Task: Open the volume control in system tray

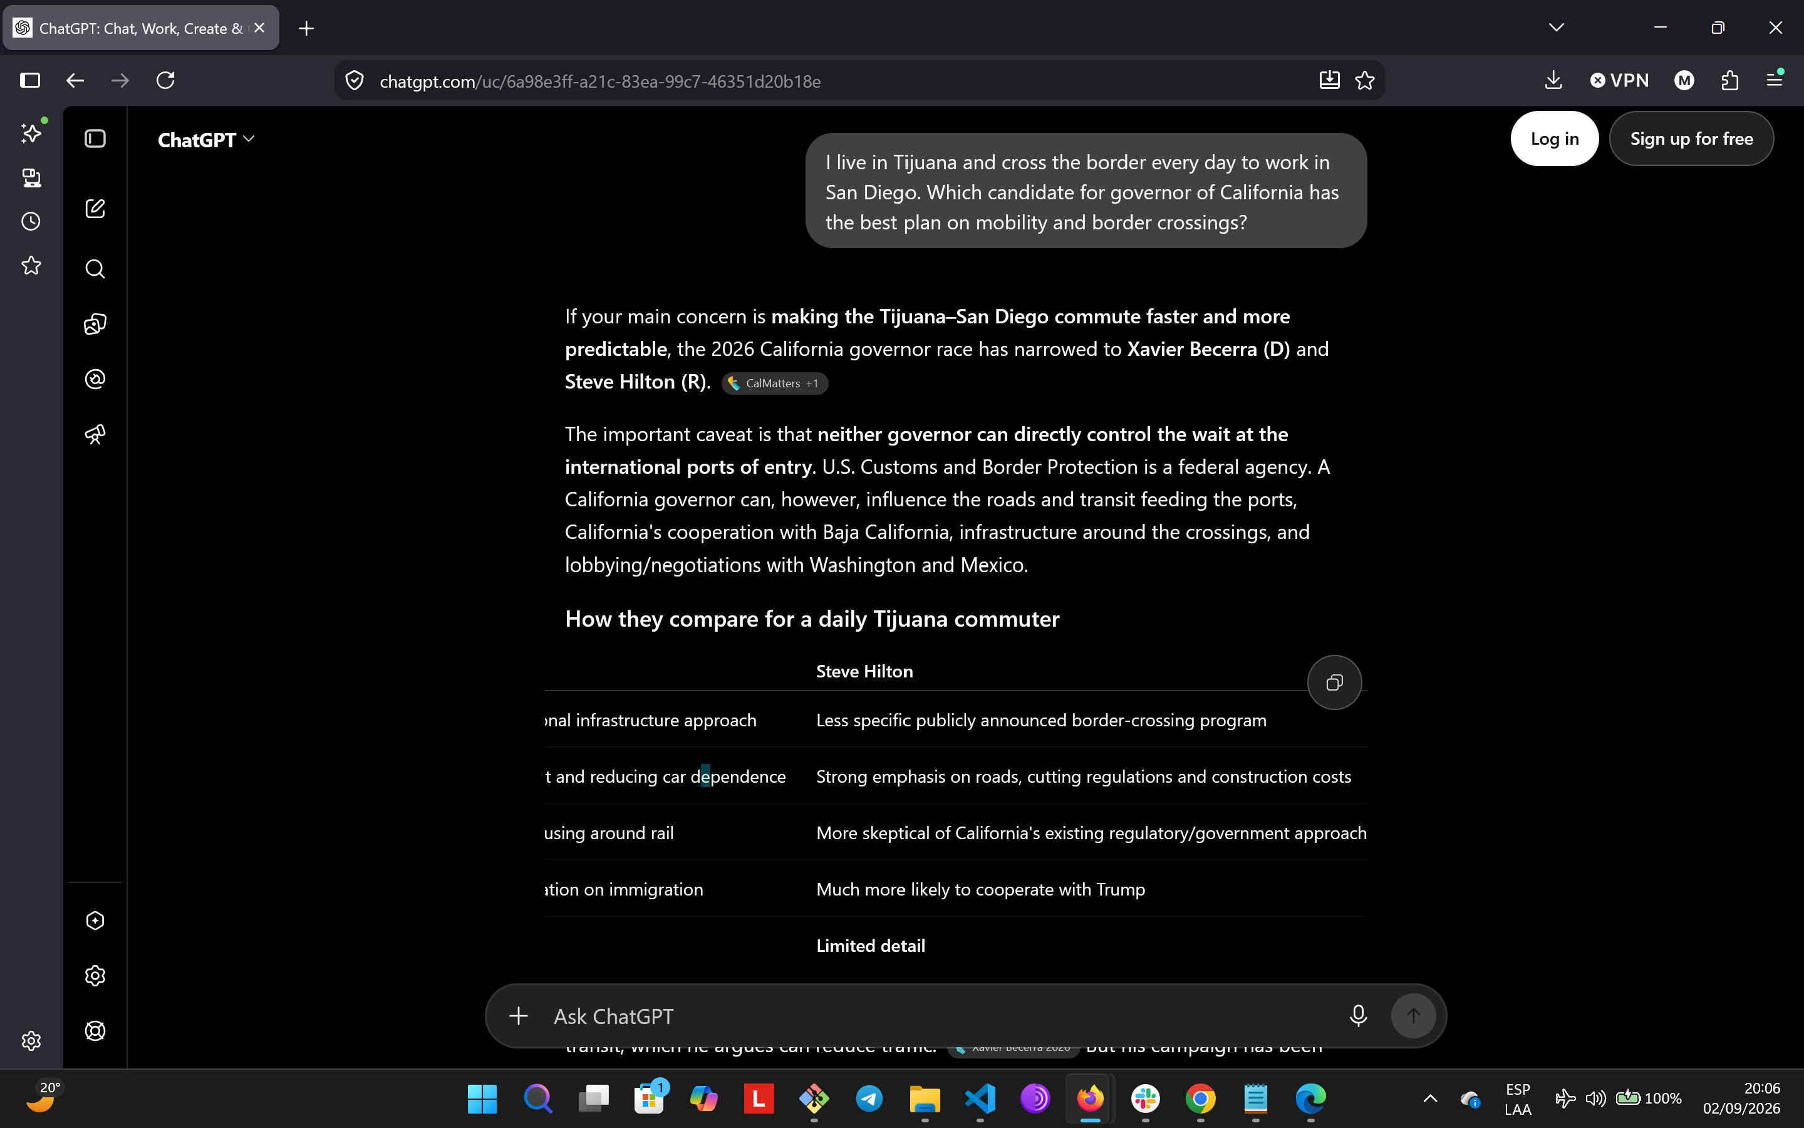Action: click(1595, 1098)
